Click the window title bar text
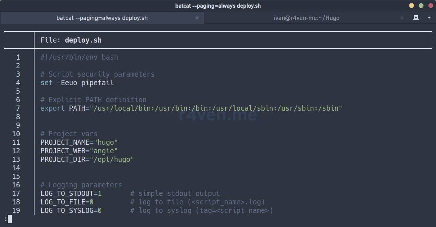 tap(218, 6)
